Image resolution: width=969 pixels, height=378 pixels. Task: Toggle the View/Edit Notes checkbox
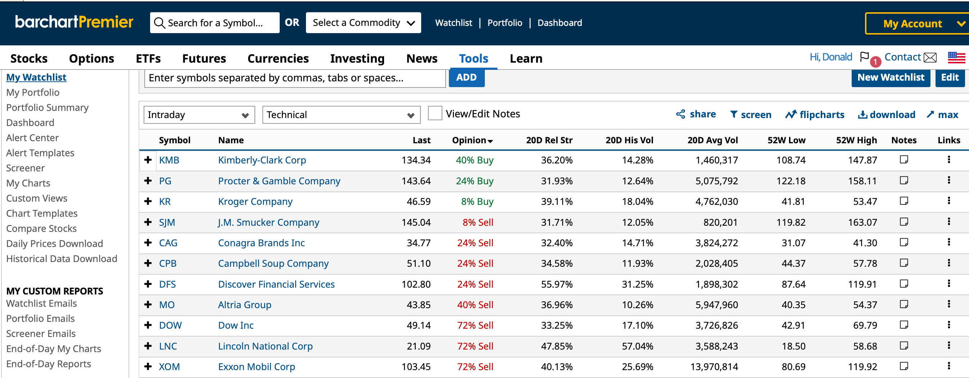pos(435,114)
